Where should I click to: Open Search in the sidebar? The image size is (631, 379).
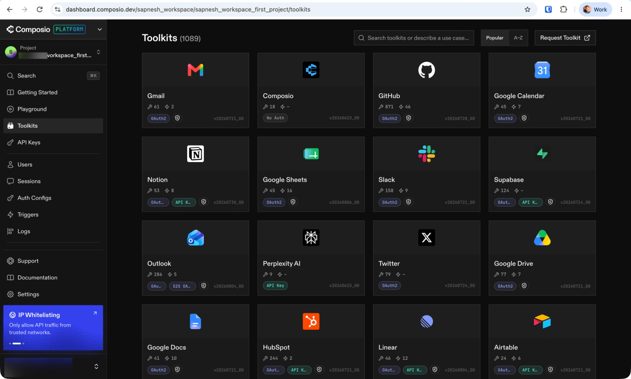coord(53,76)
